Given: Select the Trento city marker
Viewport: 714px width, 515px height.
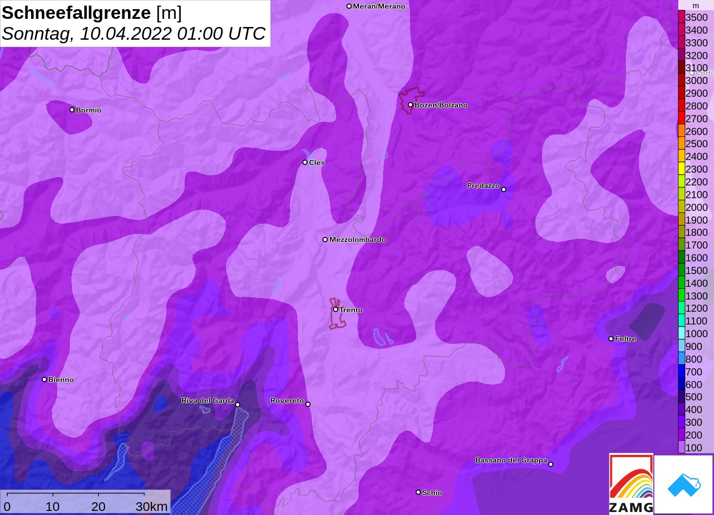Looking at the screenshot, I should coord(336,310).
